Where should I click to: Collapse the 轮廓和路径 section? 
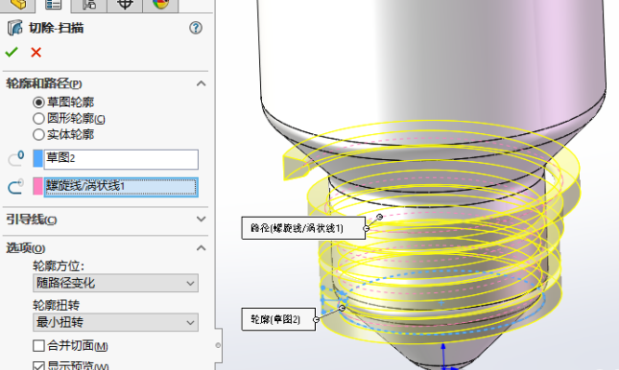pos(201,83)
